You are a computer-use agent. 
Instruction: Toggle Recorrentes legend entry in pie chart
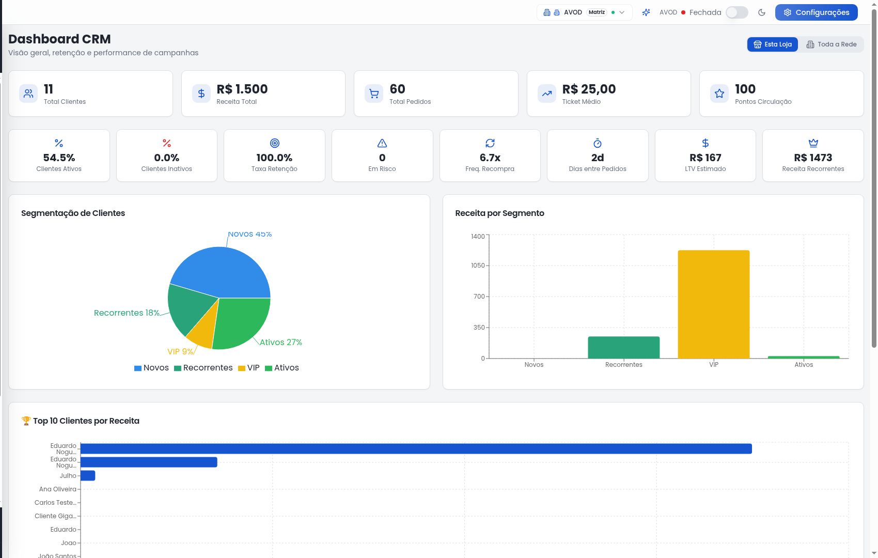pos(203,368)
